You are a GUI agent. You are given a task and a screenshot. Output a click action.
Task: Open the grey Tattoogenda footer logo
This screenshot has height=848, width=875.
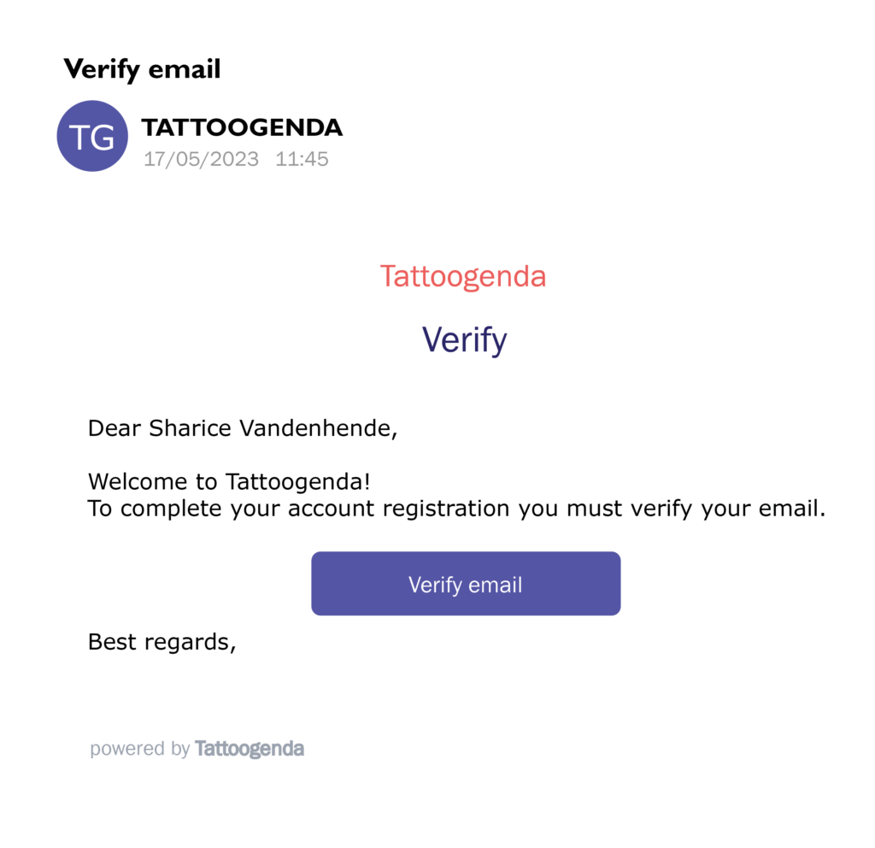point(250,749)
